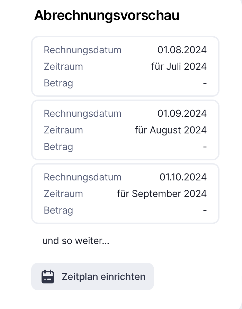Click the Betrag dash value for September 2024

pos(205,210)
